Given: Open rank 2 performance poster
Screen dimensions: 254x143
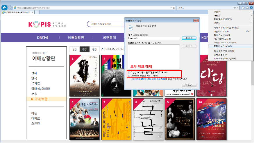Looking at the screenshot, I should (112, 76).
